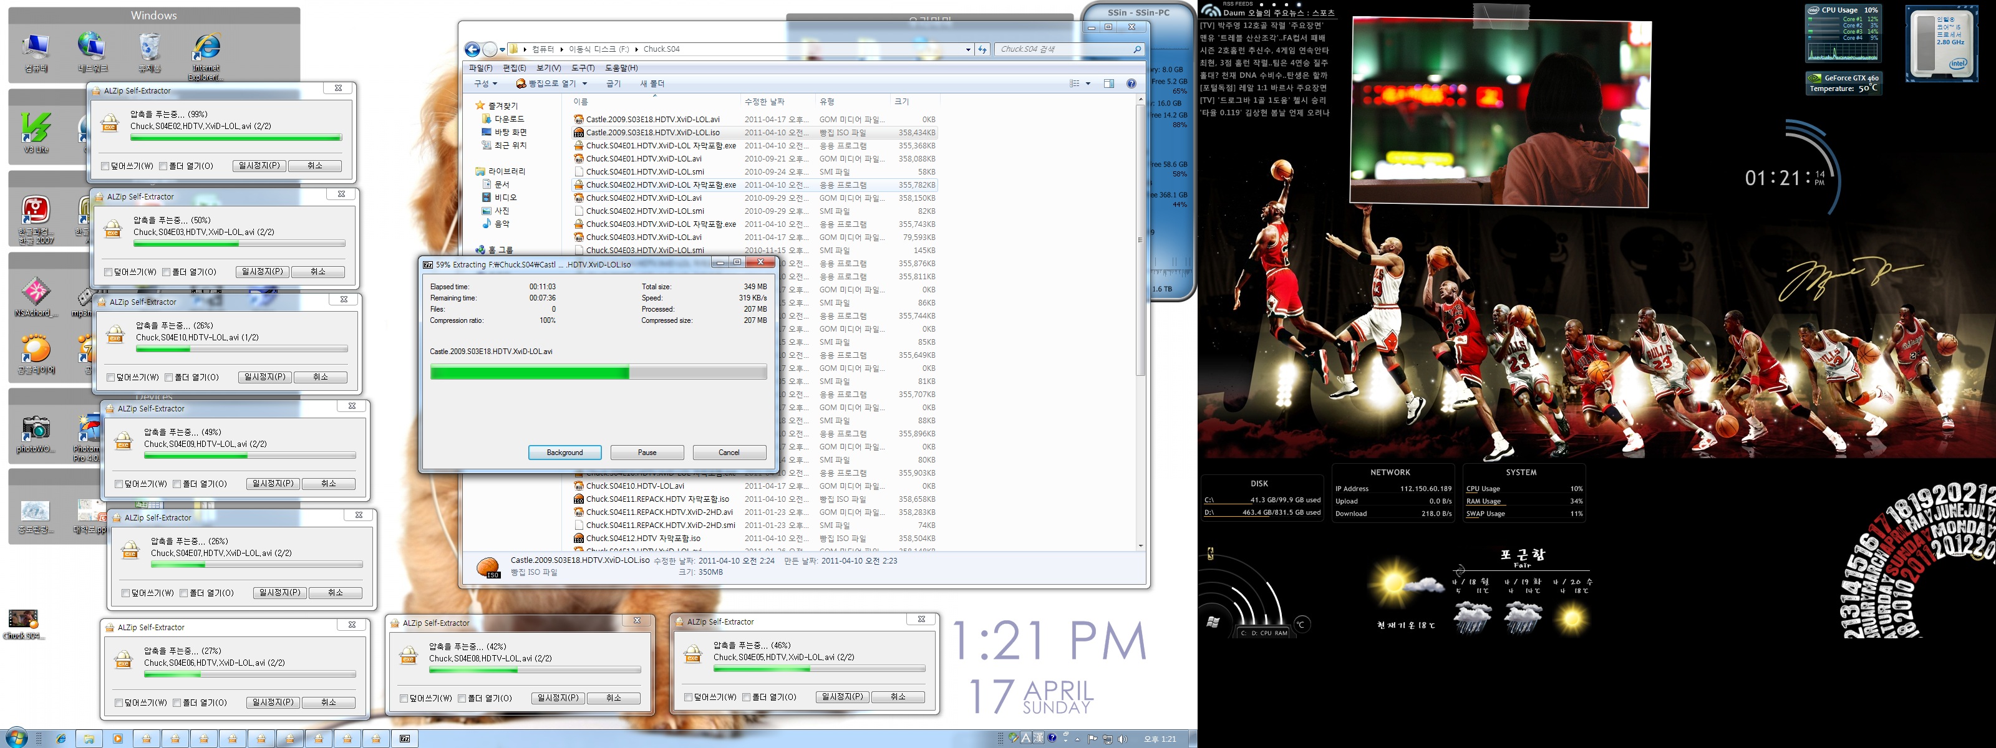Open the 네트워크 desktop icon
The width and height of the screenshot is (1996, 748).
click(92, 52)
